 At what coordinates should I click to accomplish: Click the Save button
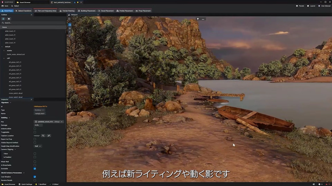(x=5, y=6)
